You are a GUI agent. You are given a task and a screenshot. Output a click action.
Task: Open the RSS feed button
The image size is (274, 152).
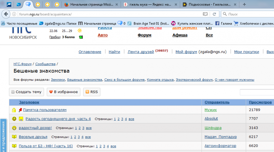click(x=91, y=92)
